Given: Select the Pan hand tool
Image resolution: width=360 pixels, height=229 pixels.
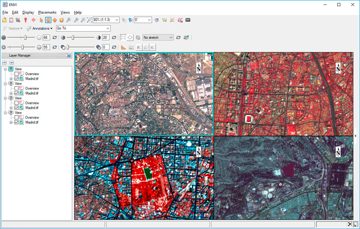Looking at the screenshot, I should click(x=48, y=20).
